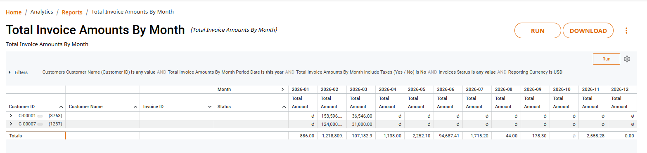The image size is (647, 153).
Task: Click the small Run button above filters
Action: (606, 59)
